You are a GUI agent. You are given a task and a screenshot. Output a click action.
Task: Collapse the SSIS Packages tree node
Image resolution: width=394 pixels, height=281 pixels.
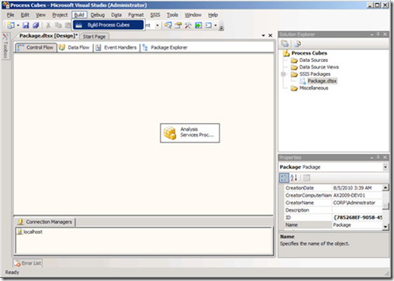tap(283, 74)
